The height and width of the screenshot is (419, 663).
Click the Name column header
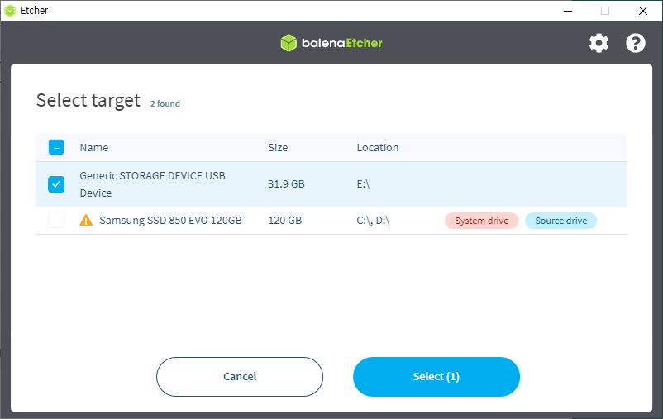tap(94, 148)
